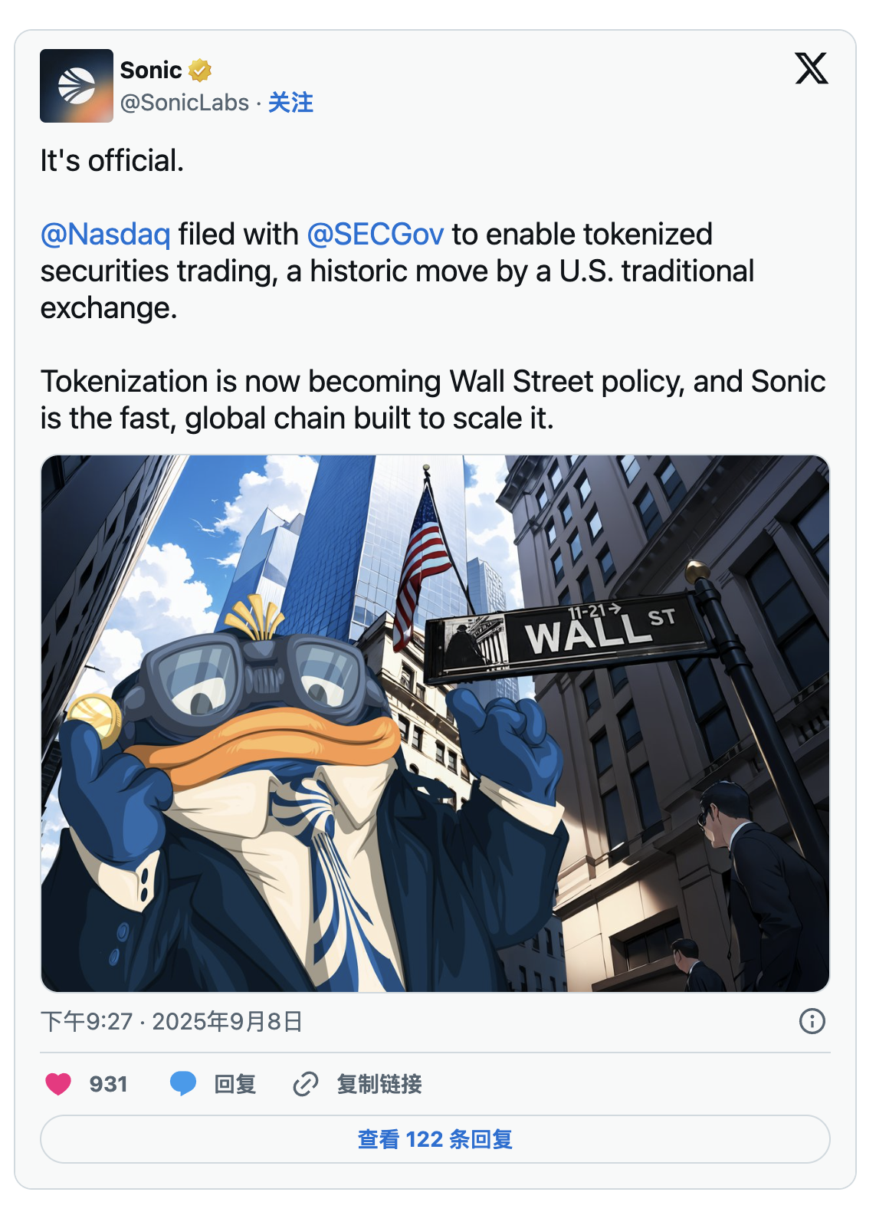889x1225 pixels.
Task: Click the tweet info circle icon
Action: tap(812, 1021)
